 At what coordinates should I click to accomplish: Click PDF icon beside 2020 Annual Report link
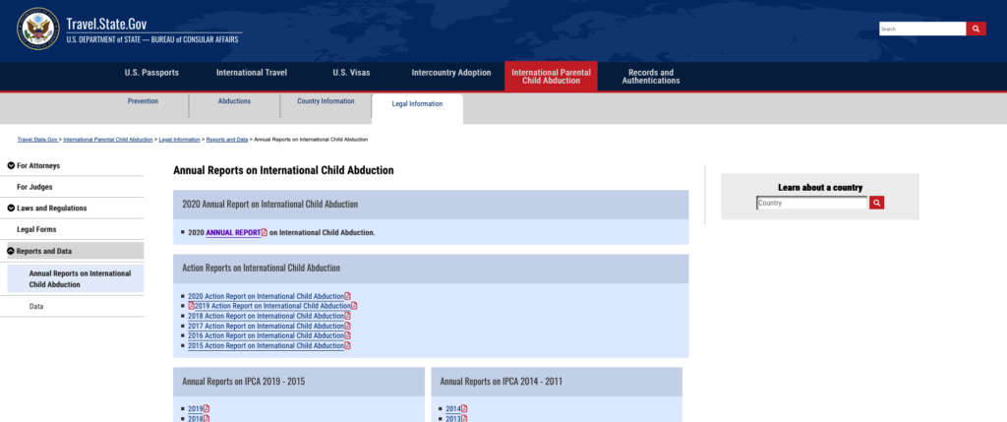pos(264,232)
